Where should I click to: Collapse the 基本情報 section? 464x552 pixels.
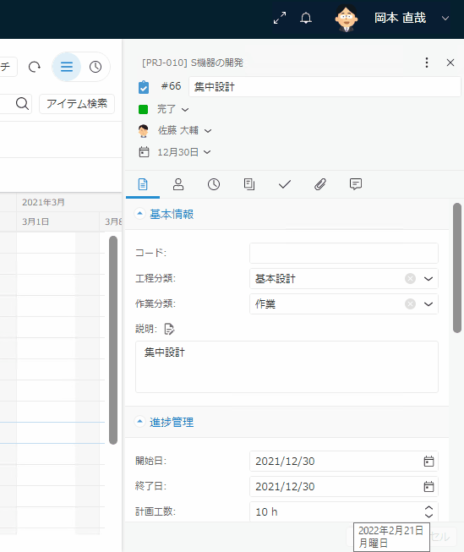[139, 213]
